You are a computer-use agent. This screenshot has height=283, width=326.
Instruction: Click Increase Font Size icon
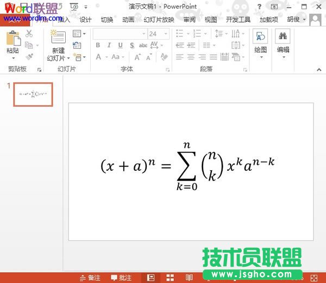(x=137, y=57)
